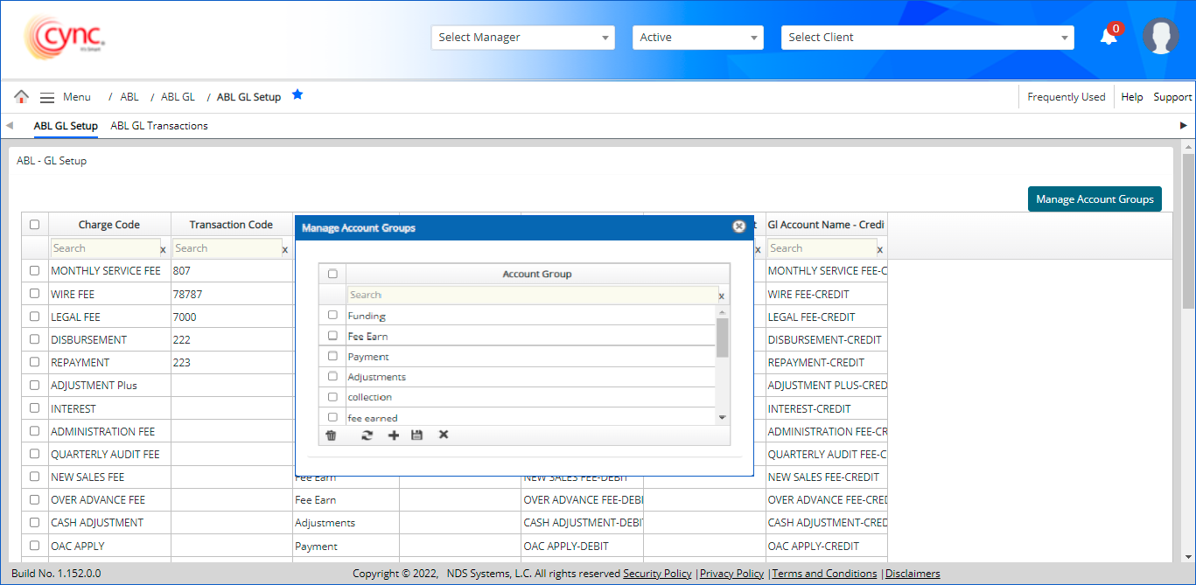Image resolution: width=1196 pixels, height=585 pixels.
Task: Open the hamburger Menu
Action: point(47,97)
